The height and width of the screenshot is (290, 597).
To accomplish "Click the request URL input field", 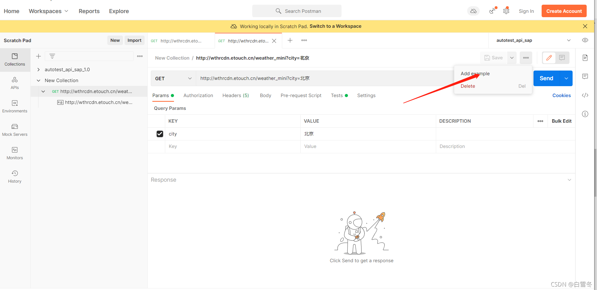I will (325, 78).
